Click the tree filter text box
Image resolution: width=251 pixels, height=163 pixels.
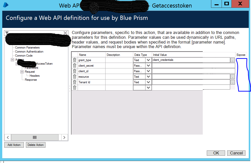[x=36, y=33]
